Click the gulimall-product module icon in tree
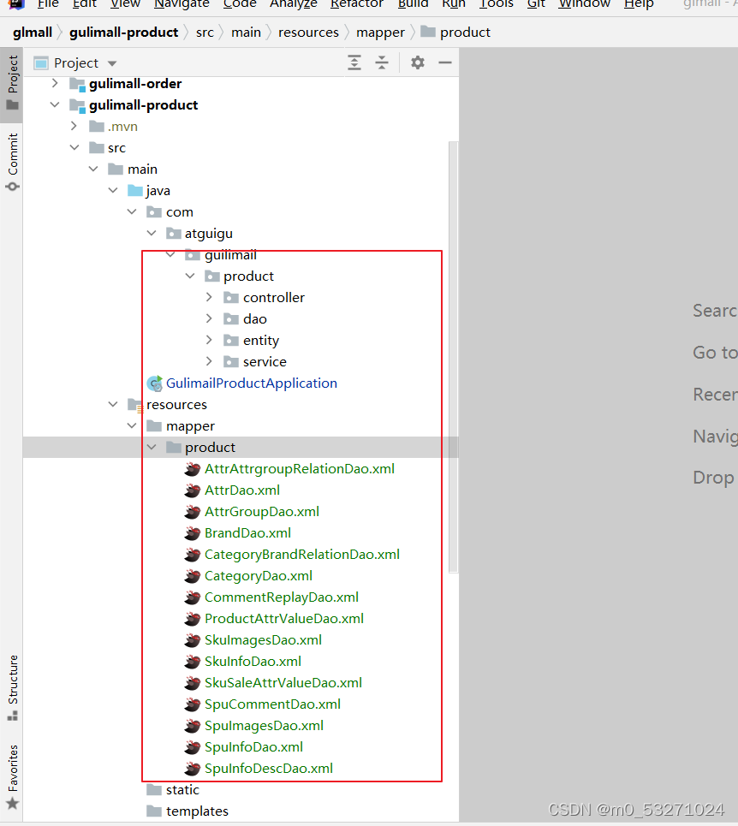 pos(77,105)
